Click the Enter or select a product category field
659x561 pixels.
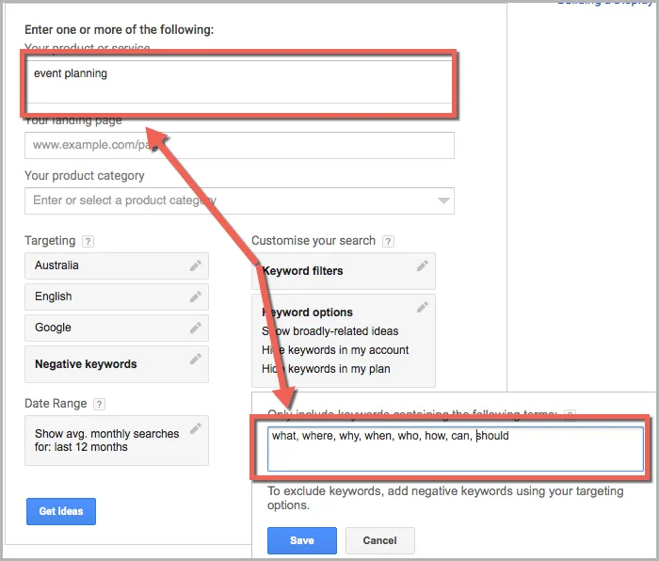click(239, 200)
